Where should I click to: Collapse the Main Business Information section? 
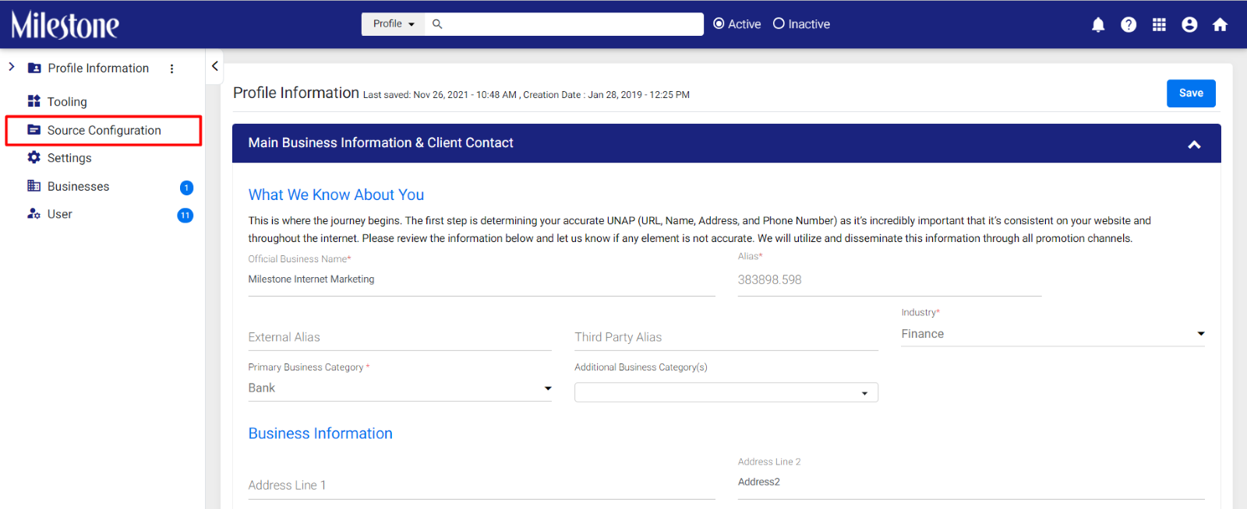pyautogui.click(x=1194, y=144)
